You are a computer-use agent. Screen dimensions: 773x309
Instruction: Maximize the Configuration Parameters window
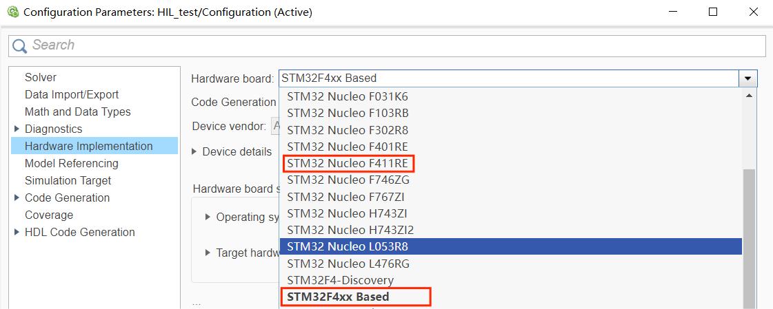(713, 12)
